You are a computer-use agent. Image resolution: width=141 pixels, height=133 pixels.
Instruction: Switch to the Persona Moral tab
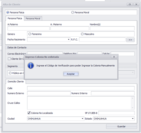point(33,19)
